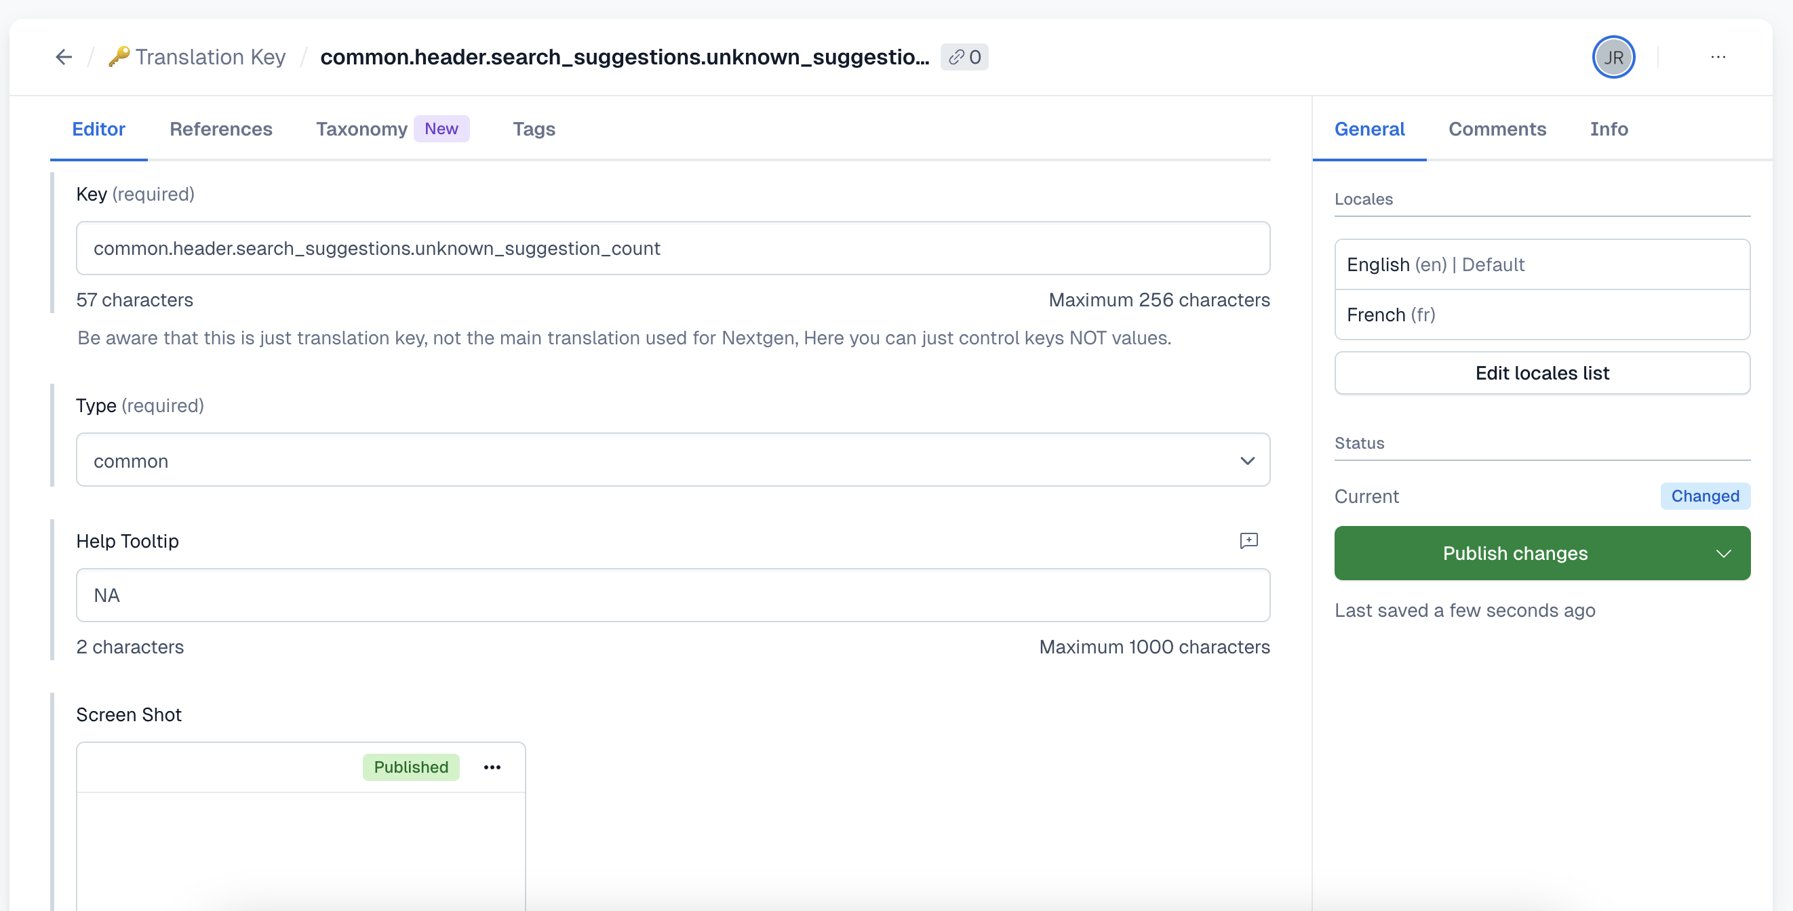The width and height of the screenshot is (1793, 911).
Task: Open the Screen Shot three-dot options menu
Action: click(492, 767)
